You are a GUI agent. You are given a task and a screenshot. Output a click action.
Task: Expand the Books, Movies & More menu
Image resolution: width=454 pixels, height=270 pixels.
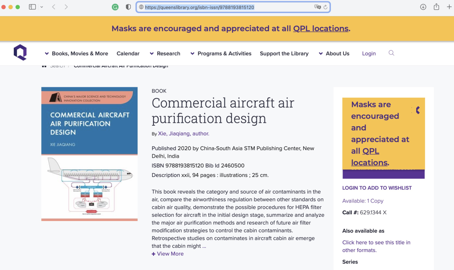(77, 53)
